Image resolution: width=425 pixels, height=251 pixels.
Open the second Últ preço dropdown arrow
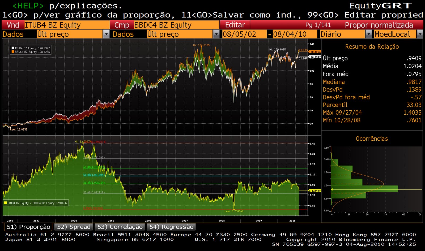click(x=216, y=34)
